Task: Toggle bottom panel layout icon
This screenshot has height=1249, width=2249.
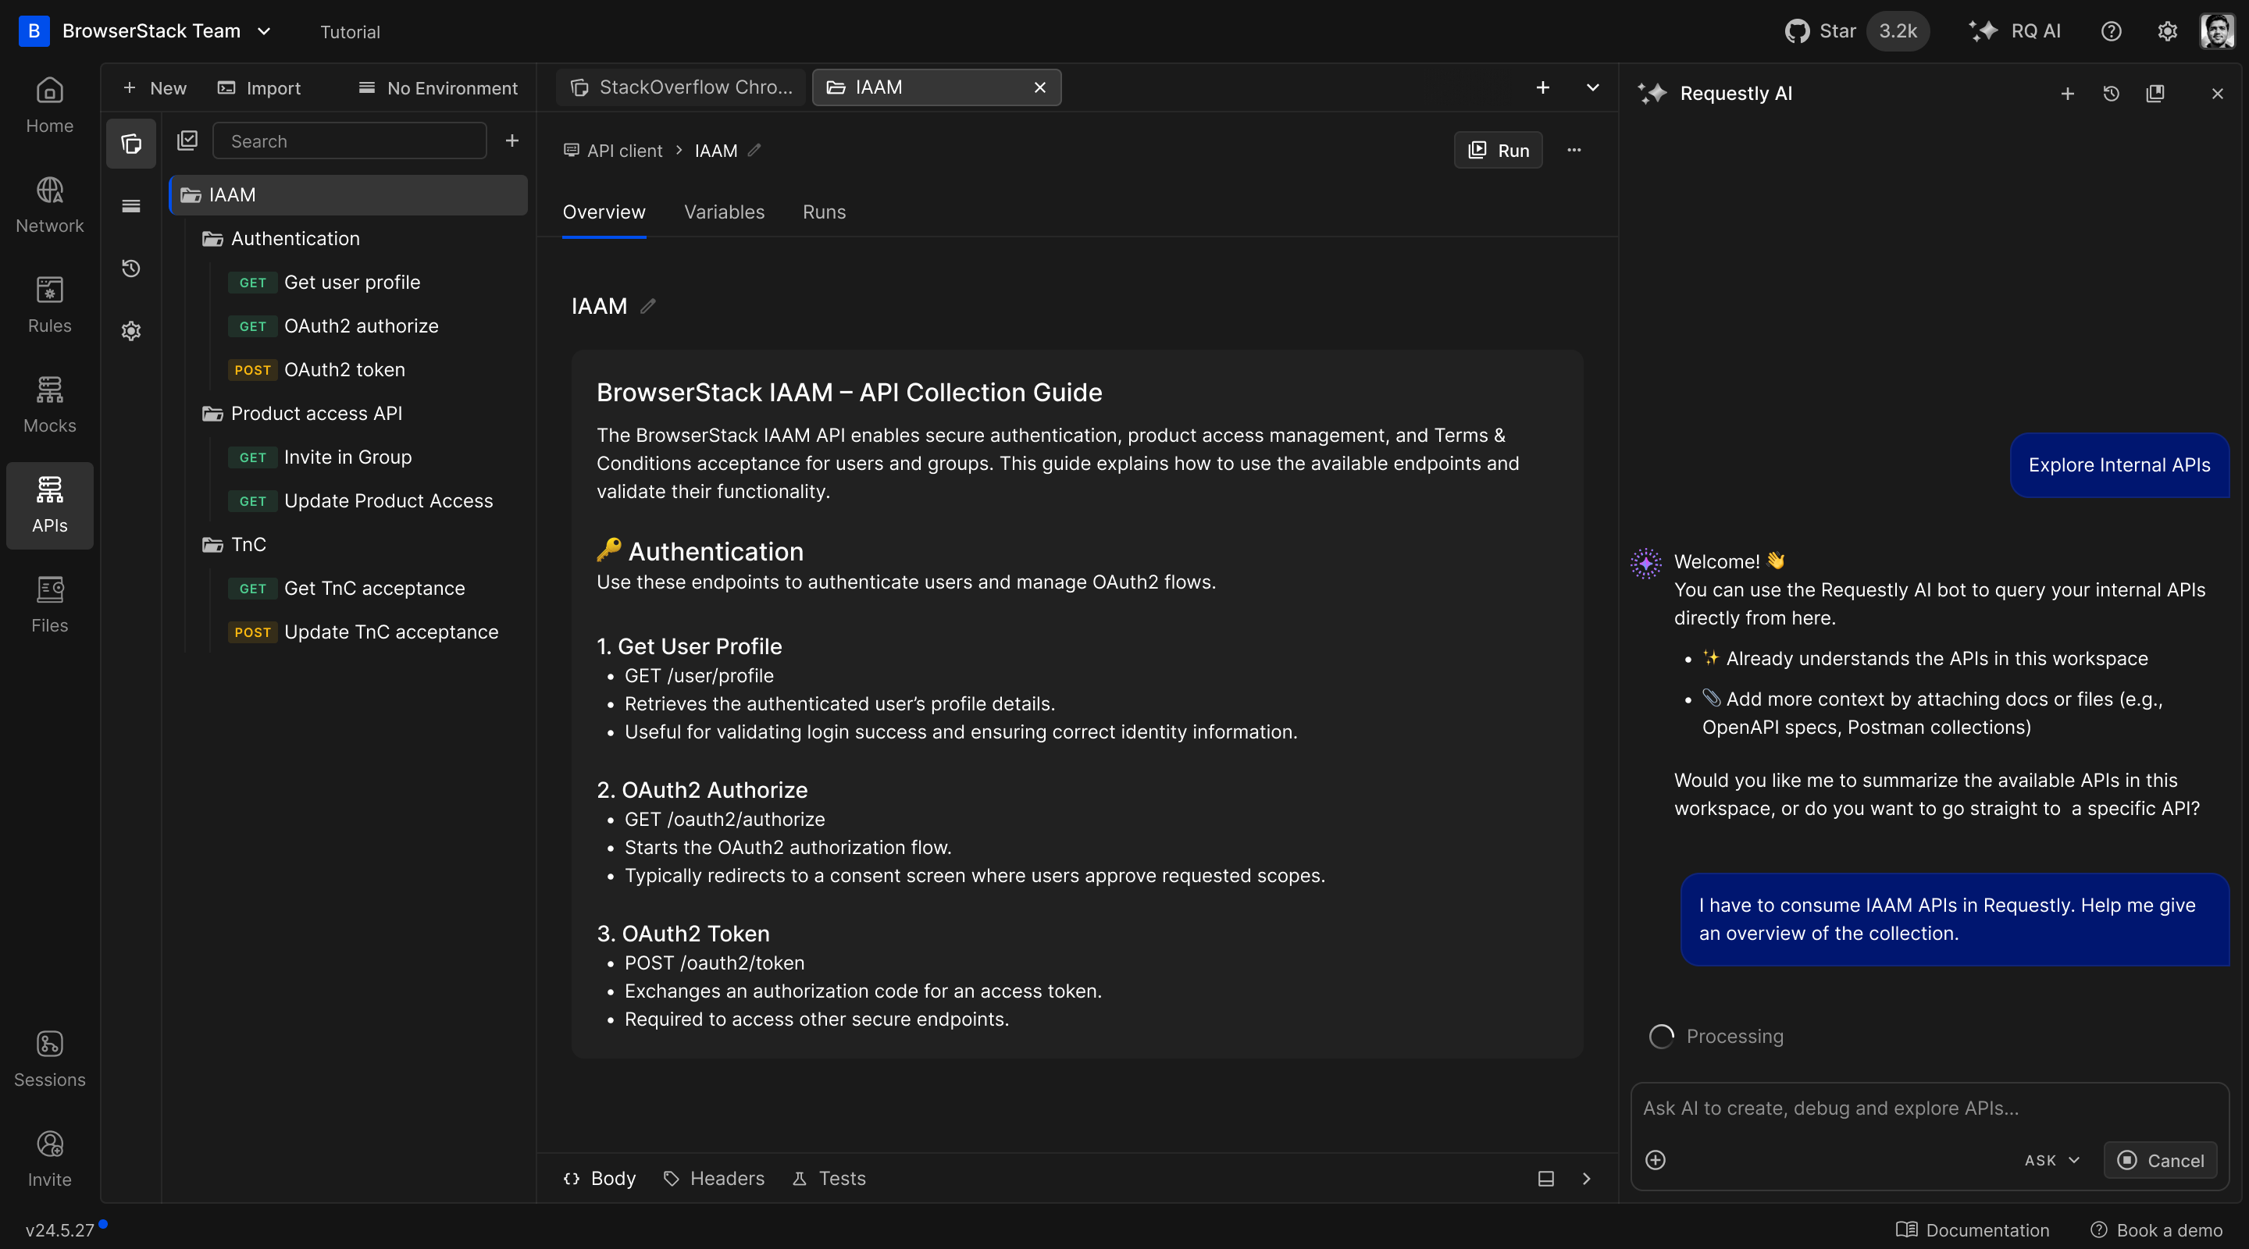Action: point(1546,1180)
